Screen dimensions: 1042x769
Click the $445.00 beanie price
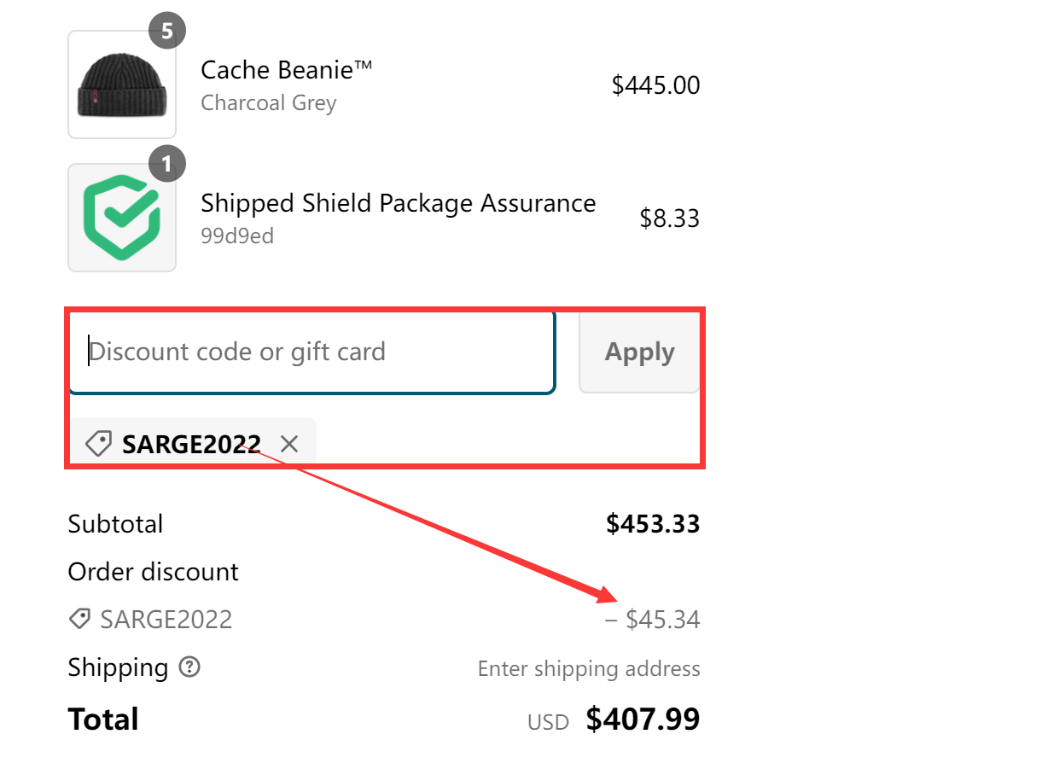[655, 85]
